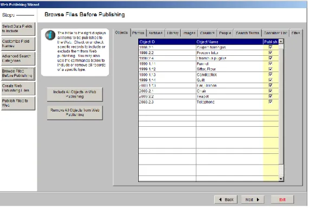The width and height of the screenshot is (309, 208).
Task: Select Object ID cell 1999.1.11
Action: 168,63
